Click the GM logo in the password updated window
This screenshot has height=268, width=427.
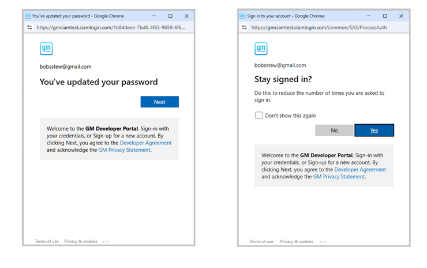[46, 49]
